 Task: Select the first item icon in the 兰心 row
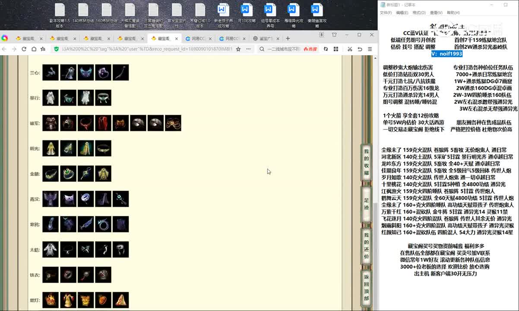tap(51, 73)
